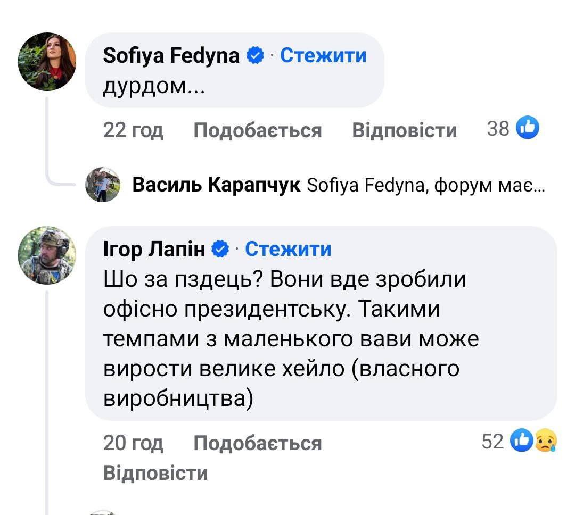Like Ігор Лапін's comment via Подобається
The height and width of the screenshot is (515, 575).
[258, 443]
